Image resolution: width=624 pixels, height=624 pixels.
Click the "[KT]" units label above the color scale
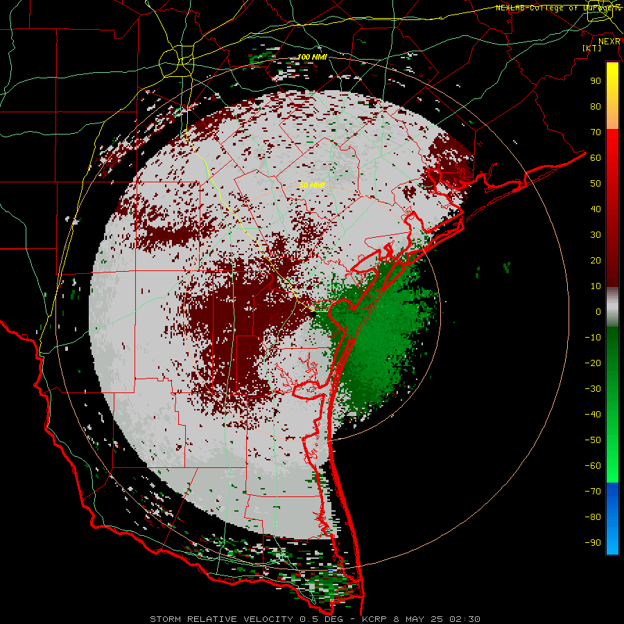pyautogui.click(x=592, y=48)
